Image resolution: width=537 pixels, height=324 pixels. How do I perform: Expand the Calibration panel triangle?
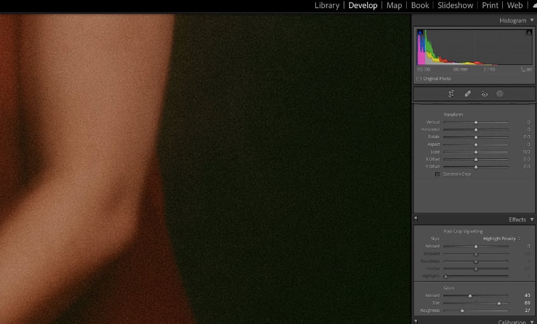[x=532, y=321]
